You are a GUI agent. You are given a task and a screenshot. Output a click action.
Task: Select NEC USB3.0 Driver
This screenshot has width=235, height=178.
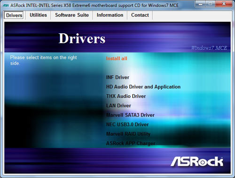[x=127, y=124]
